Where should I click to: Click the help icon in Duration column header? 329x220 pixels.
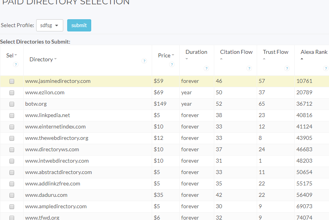(206, 68)
